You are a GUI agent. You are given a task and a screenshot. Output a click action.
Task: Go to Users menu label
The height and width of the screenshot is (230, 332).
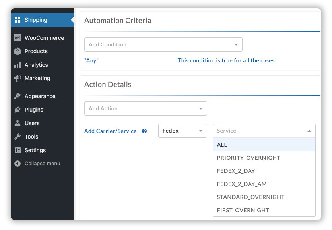(x=32, y=123)
